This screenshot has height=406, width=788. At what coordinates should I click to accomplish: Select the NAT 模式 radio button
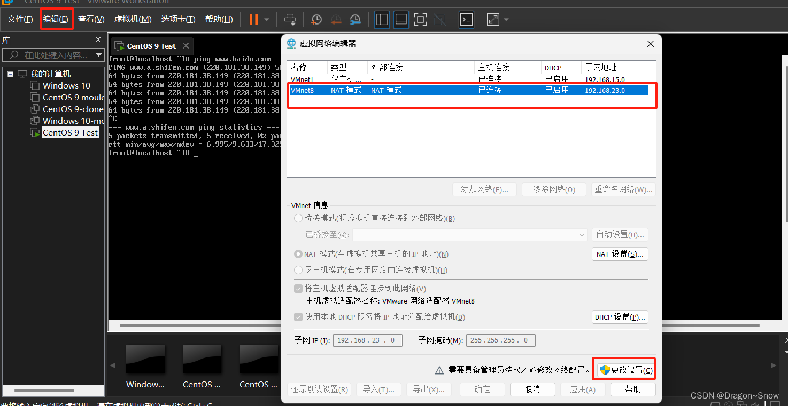tap(298, 254)
